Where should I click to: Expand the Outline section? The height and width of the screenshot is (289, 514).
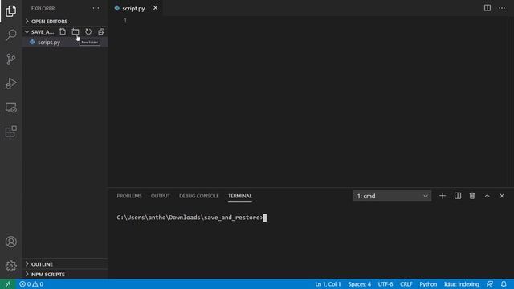click(x=65, y=264)
